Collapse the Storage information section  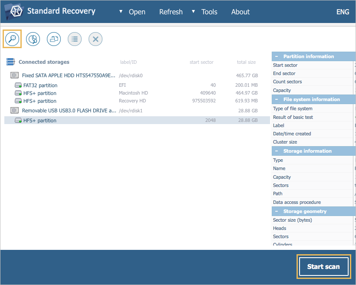coord(277,151)
